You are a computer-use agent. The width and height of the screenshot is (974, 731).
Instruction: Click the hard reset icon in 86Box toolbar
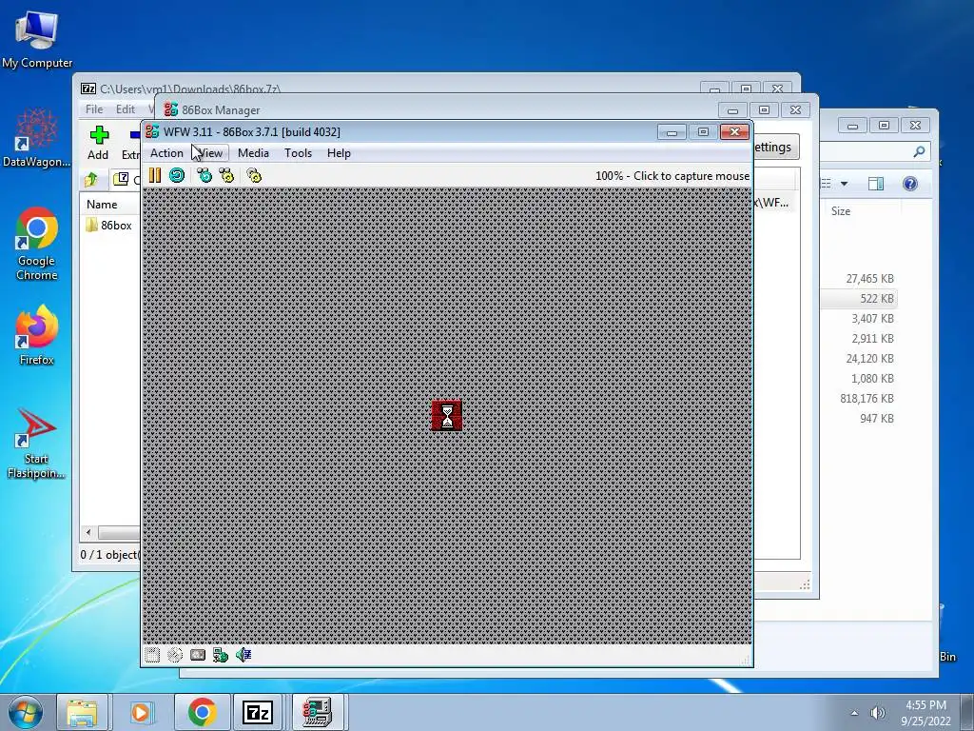(177, 176)
